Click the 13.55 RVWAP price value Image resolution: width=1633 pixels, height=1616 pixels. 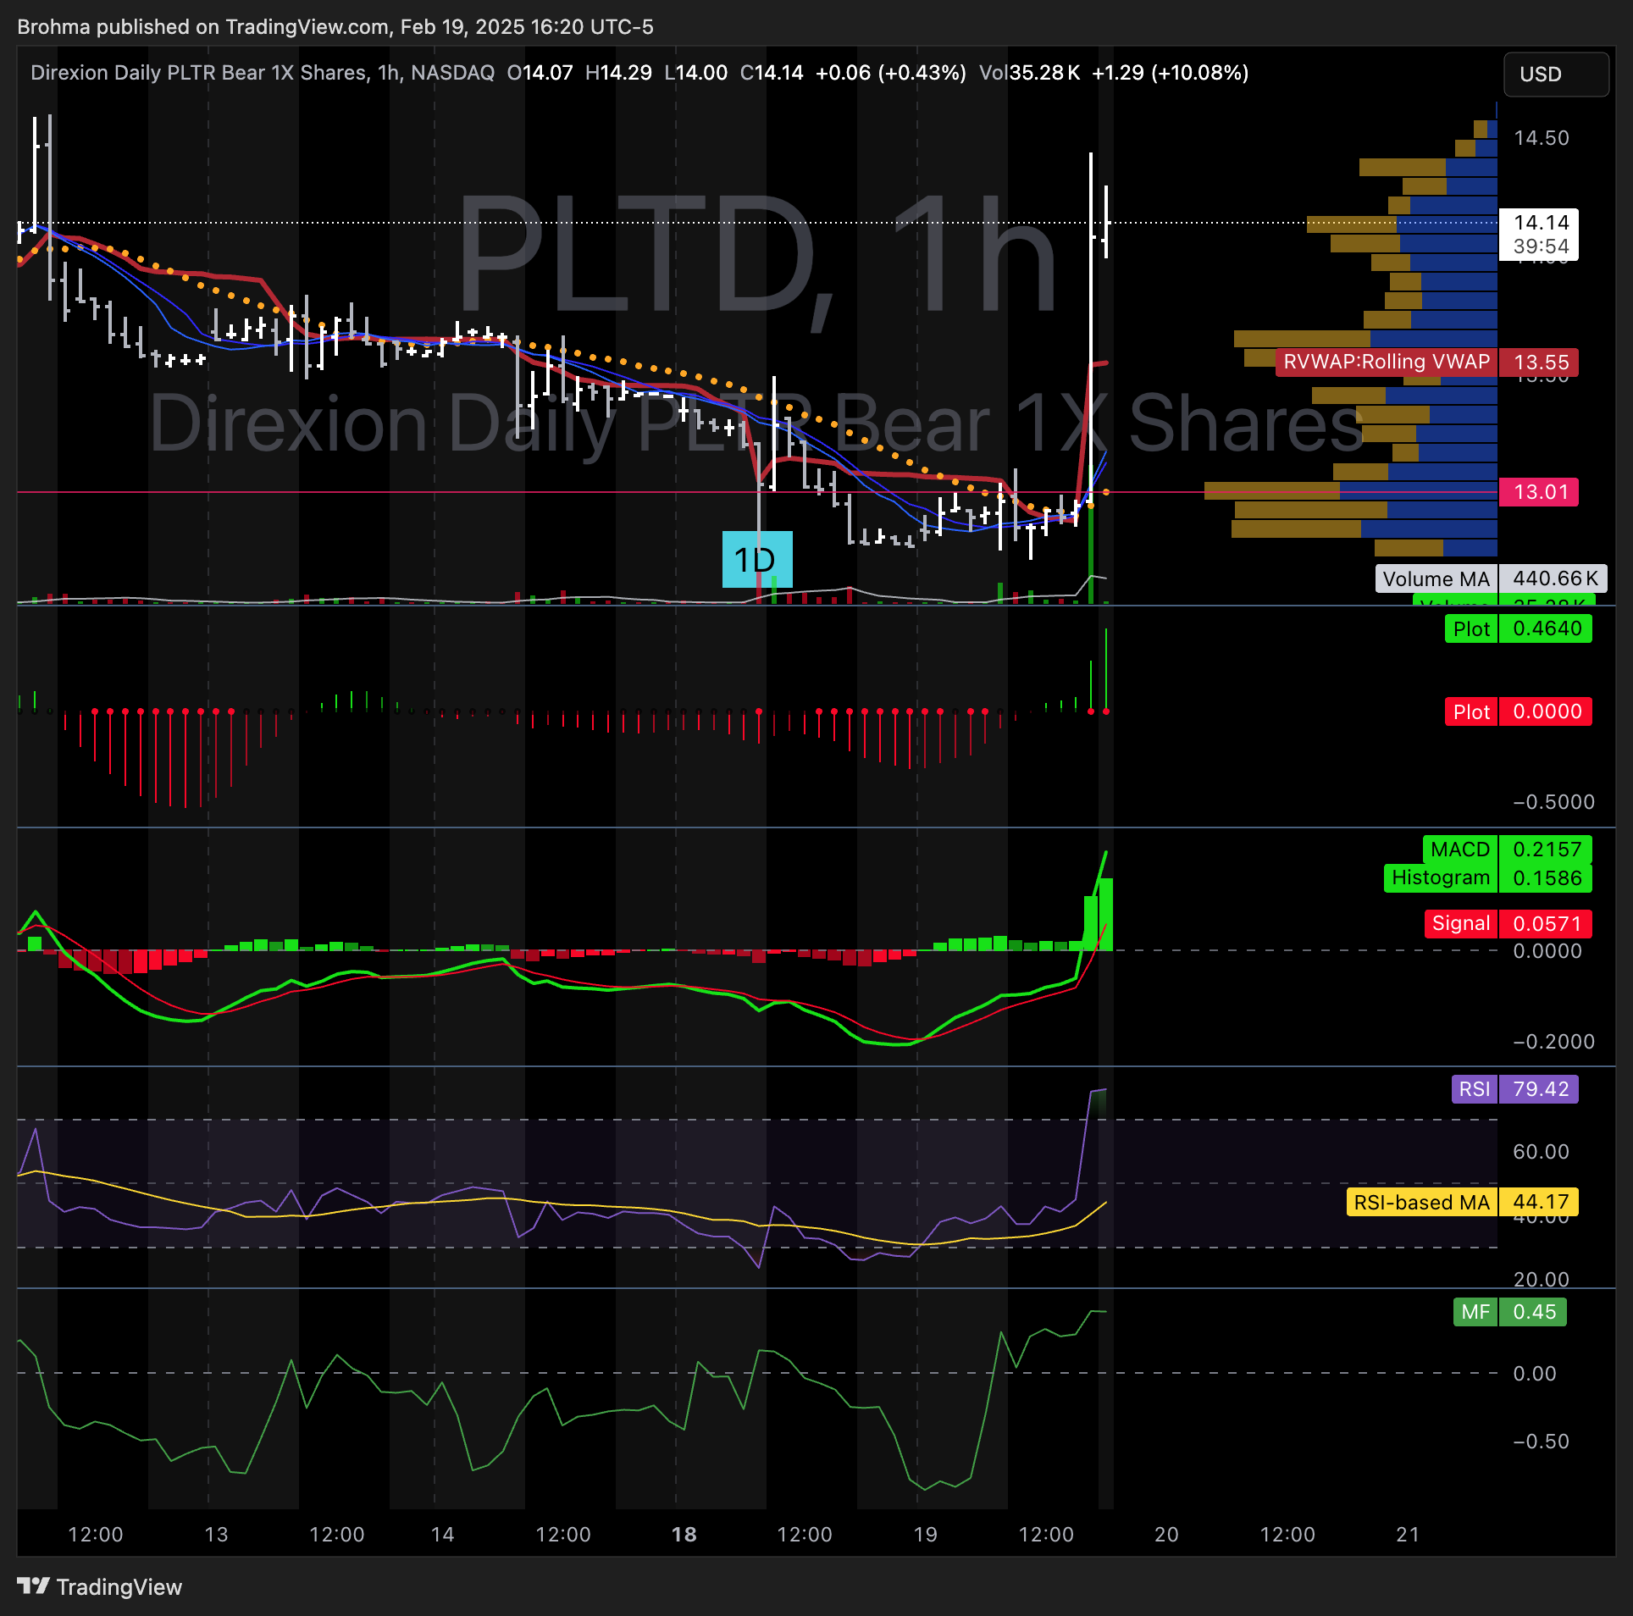tap(1541, 362)
